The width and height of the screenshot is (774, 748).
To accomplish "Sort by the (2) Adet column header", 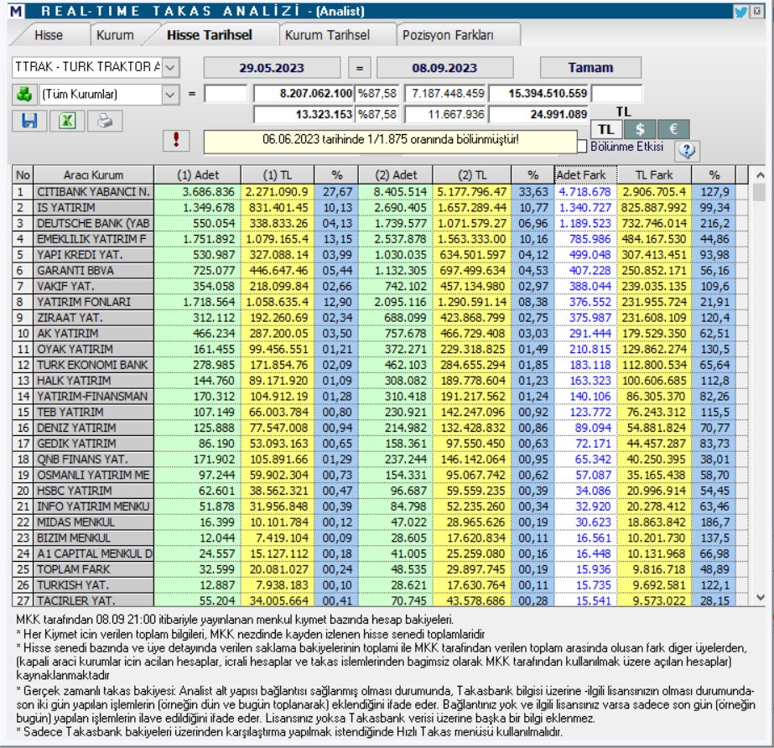I will click(x=396, y=174).
